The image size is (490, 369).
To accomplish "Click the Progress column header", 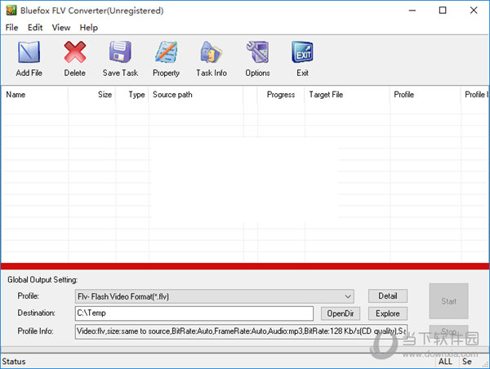I will tap(281, 95).
